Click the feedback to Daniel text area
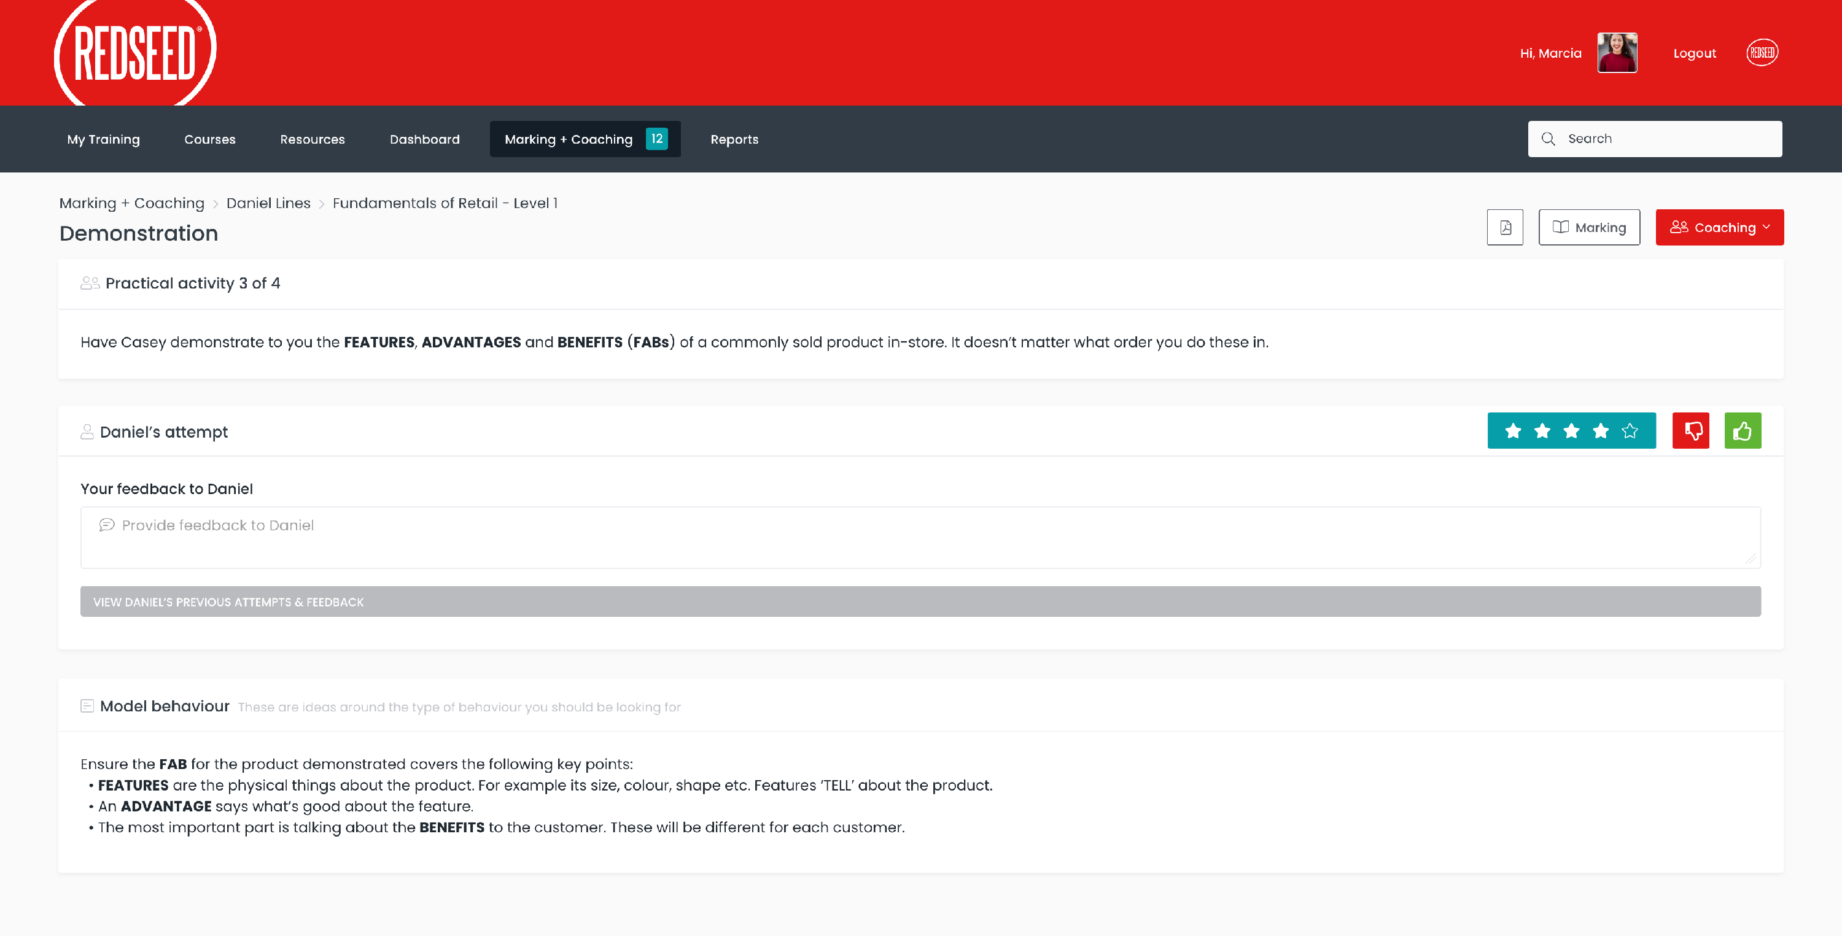Image resolution: width=1842 pixels, height=936 pixels. coord(920,538)
